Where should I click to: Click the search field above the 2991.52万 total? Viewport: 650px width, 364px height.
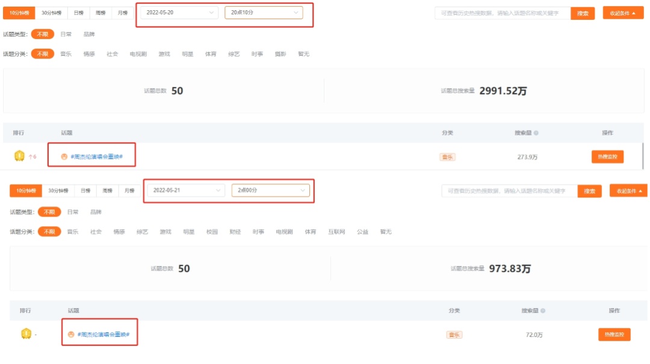[502, 13]
